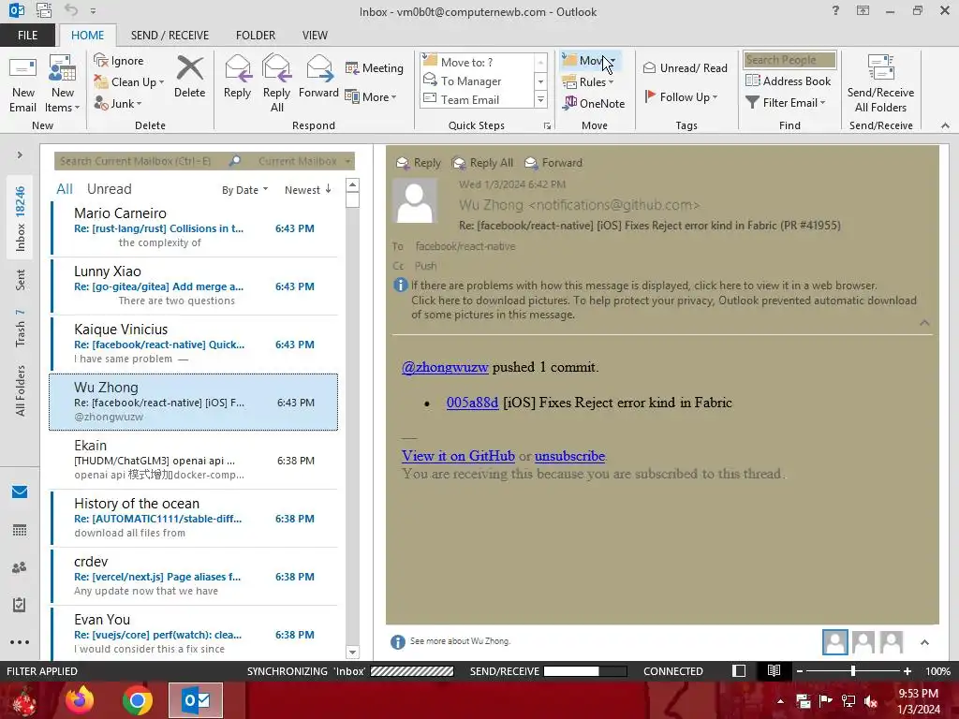Screen dimensions: 959x719
Task: Open All Folders in the sidebar
Action: click(21, 390)
